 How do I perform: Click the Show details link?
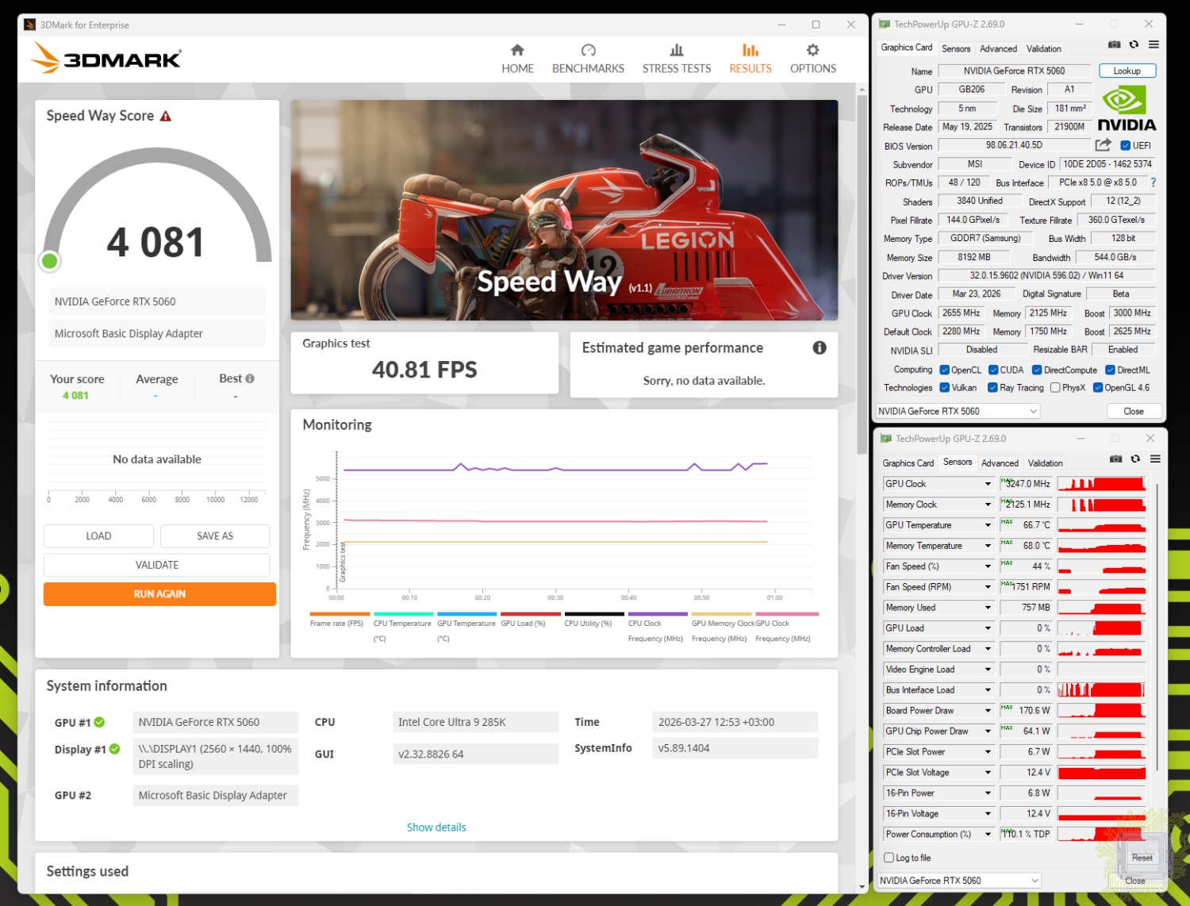point(436,827)
